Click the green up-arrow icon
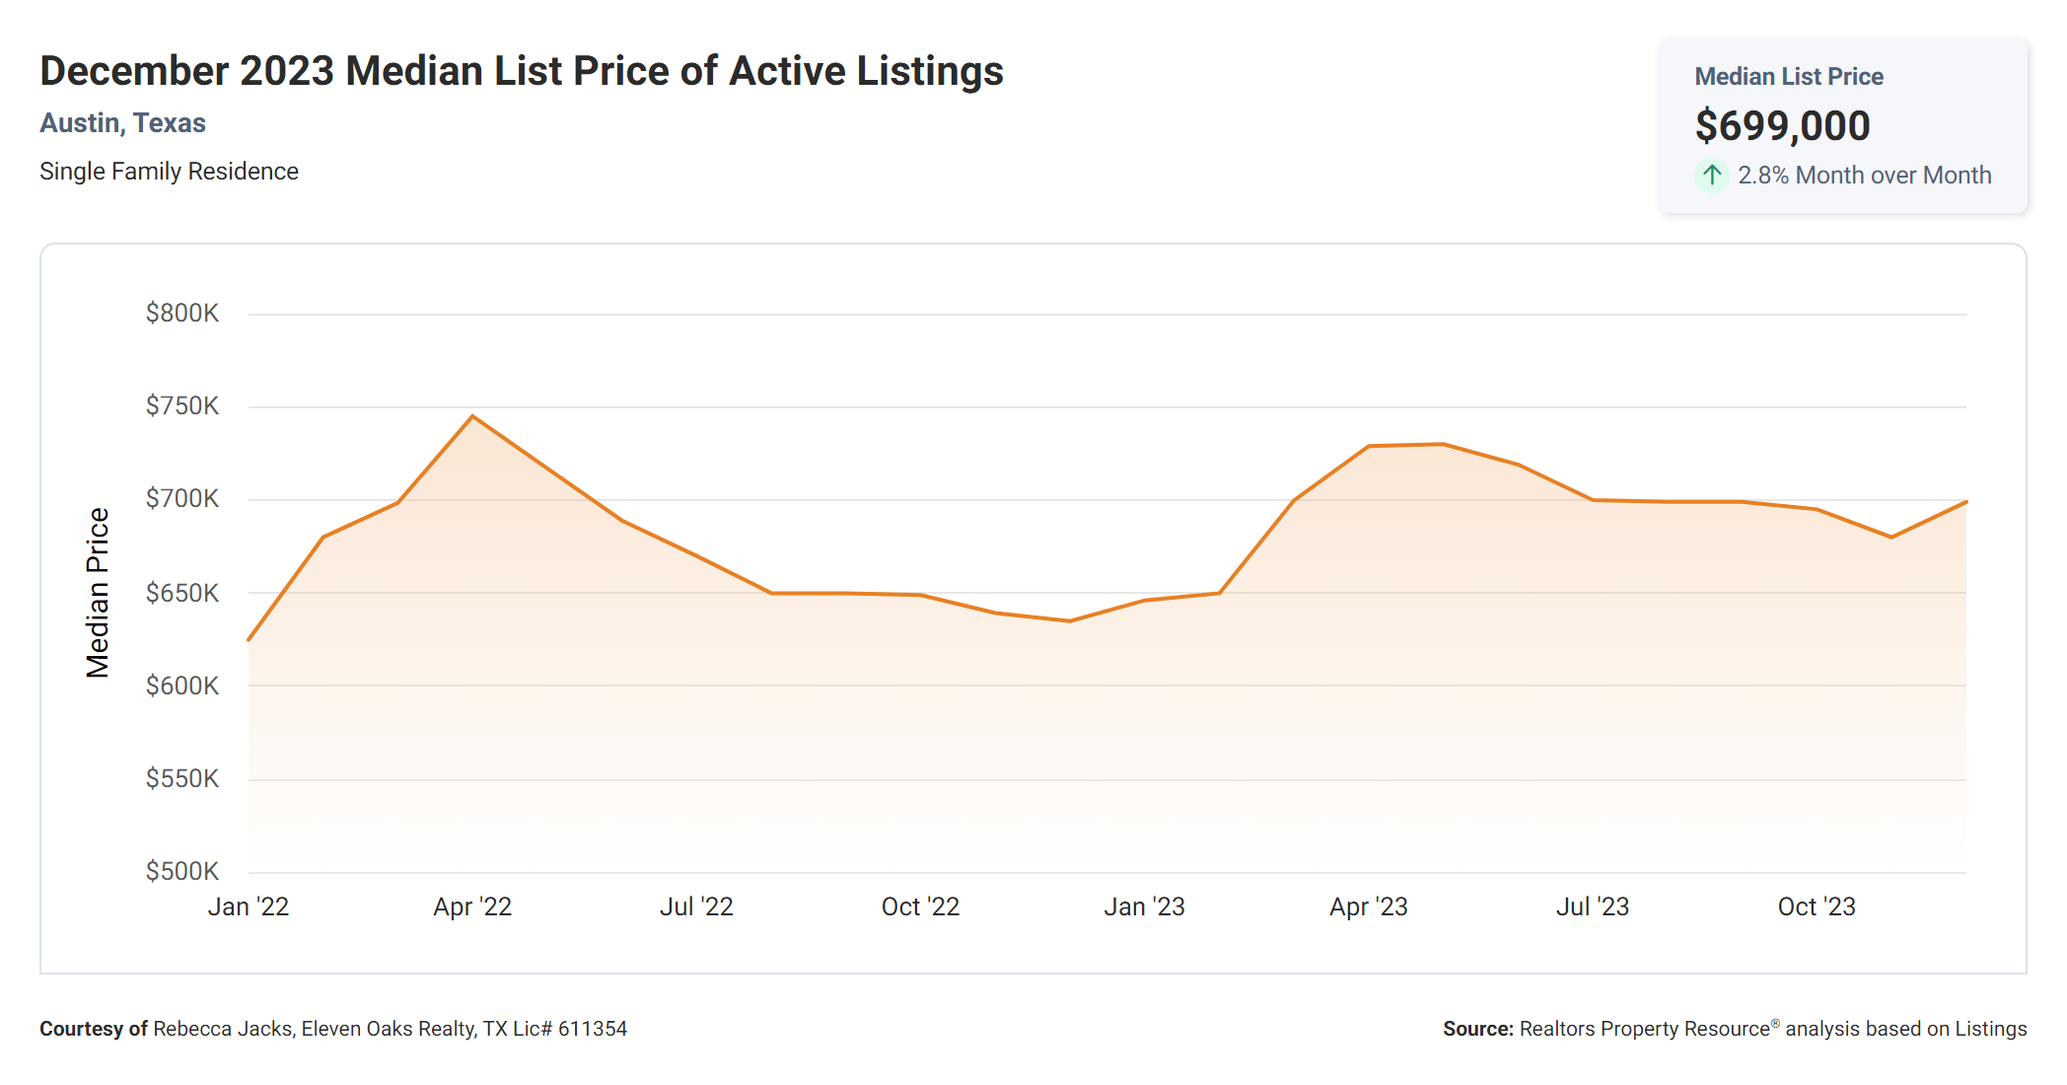2067x1085 pixels. pyautogui.click(x=1712, y=176)
